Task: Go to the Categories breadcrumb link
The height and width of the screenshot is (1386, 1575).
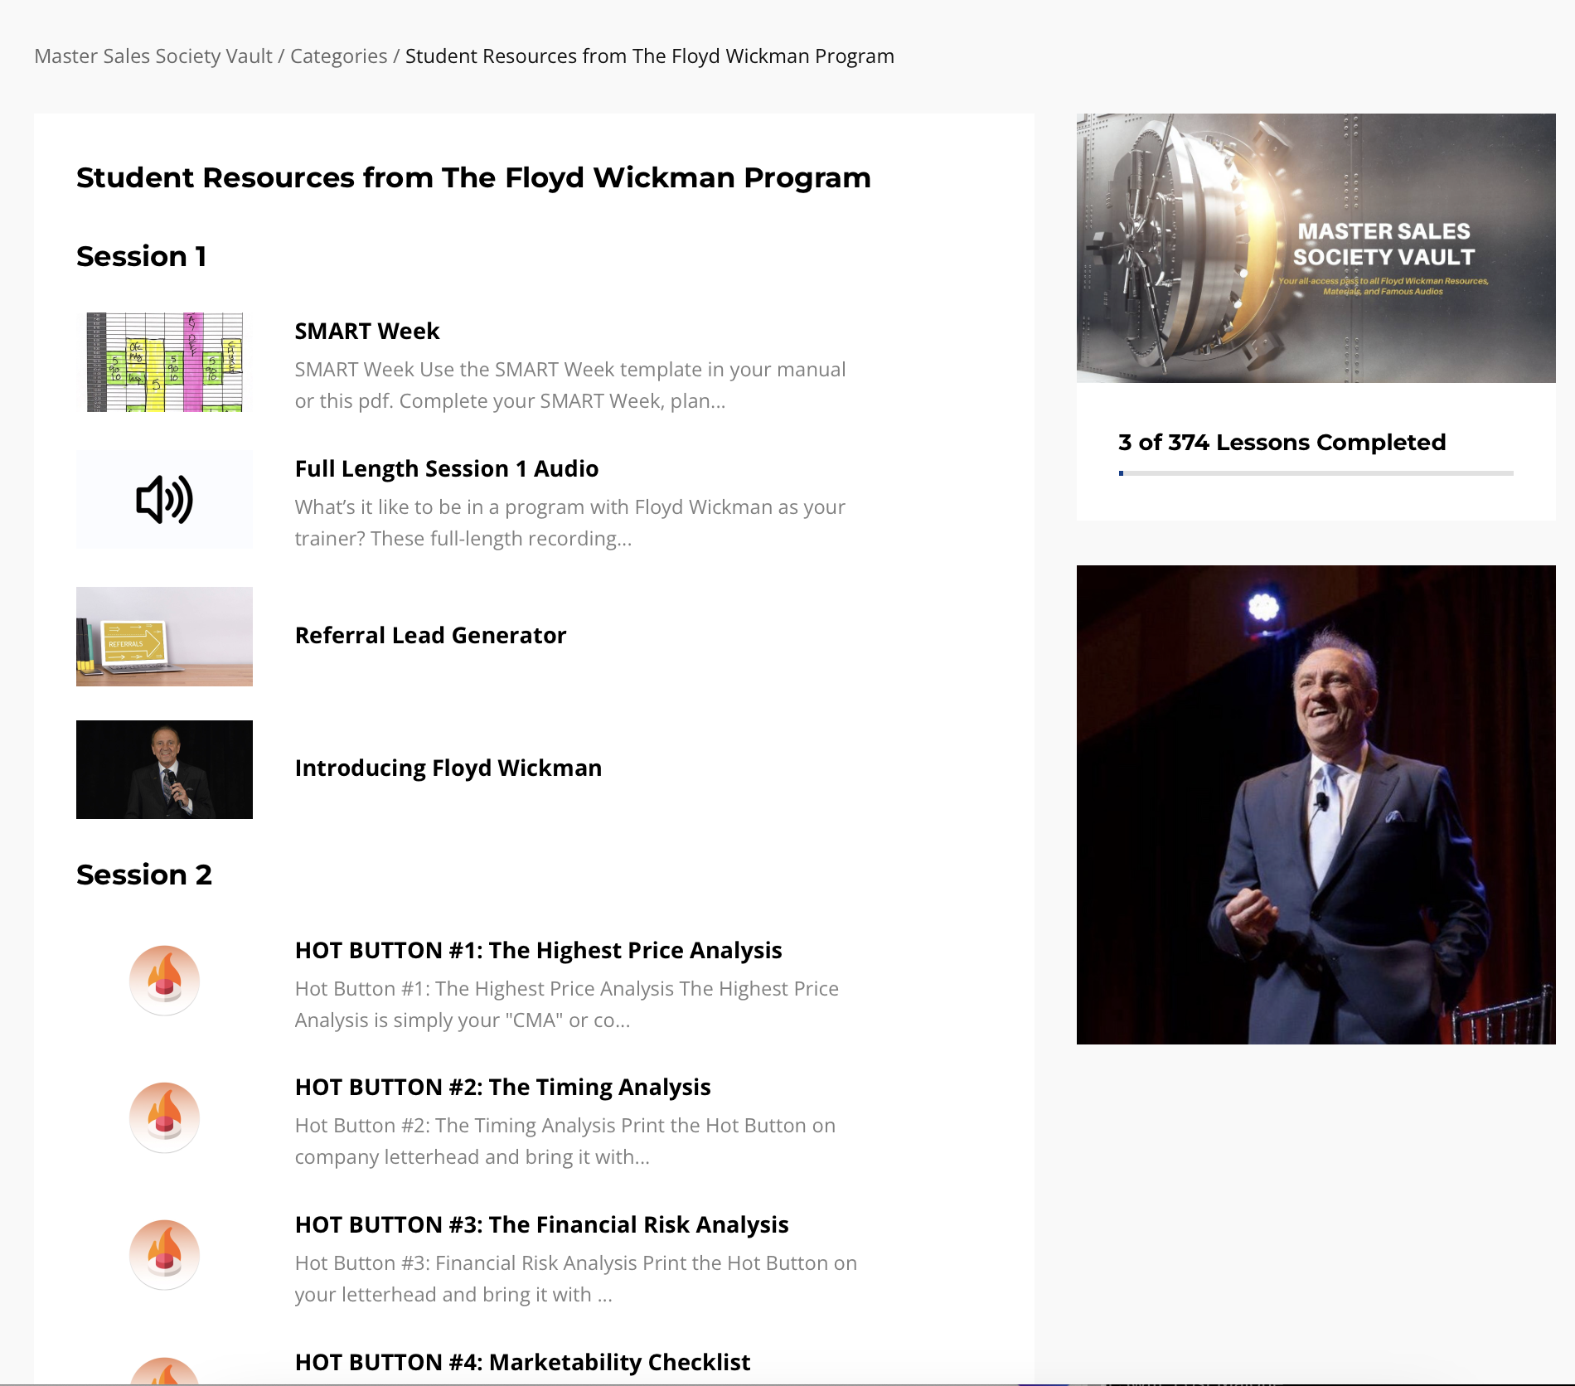Action: tap(338, 56)
